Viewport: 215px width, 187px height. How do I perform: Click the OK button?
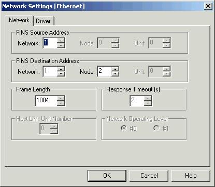pyautogui.click(x=107, y=176)
